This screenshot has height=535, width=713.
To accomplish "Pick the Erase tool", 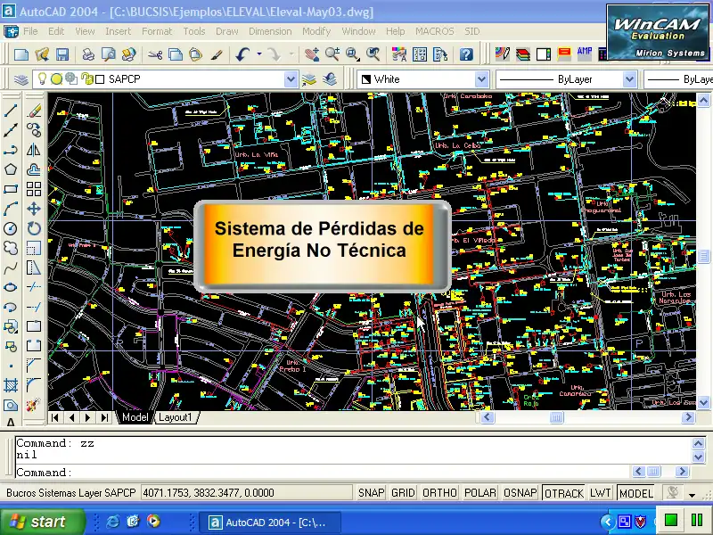I will pyautogui.click(x=34, y=111).
